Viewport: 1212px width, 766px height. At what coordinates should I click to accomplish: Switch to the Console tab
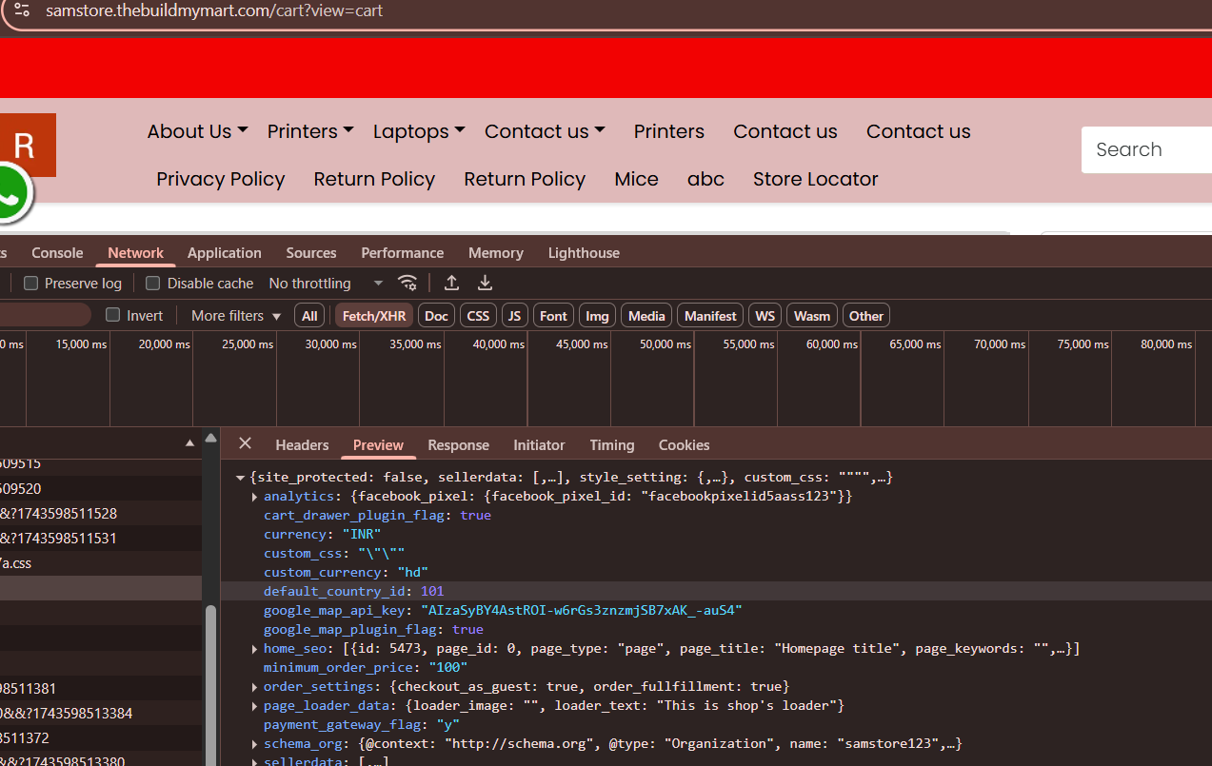click(x=57, y=252)
